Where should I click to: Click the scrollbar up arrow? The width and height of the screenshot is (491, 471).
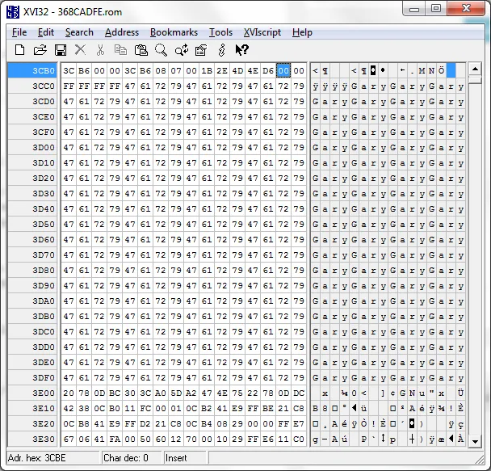475,69
